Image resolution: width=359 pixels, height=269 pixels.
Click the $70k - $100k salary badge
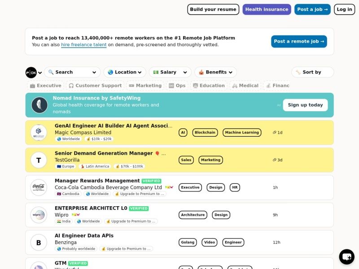pos(129,166)
